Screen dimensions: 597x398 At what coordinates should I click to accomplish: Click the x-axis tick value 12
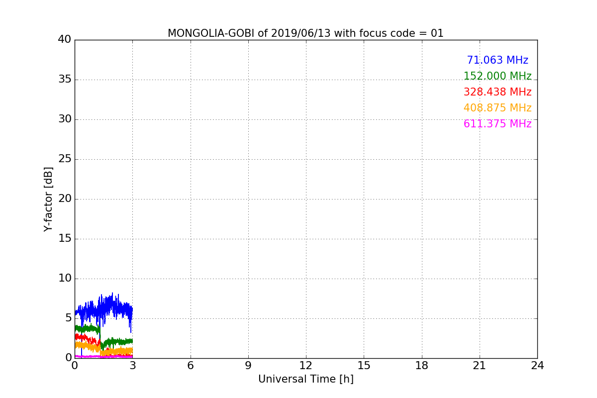[306, 366]
